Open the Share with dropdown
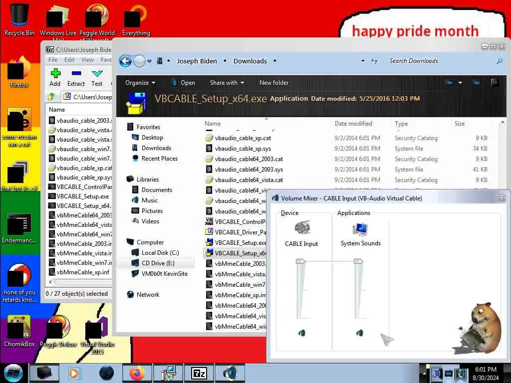Viewport: 511px width, 383px height. [x=227, y=83]
